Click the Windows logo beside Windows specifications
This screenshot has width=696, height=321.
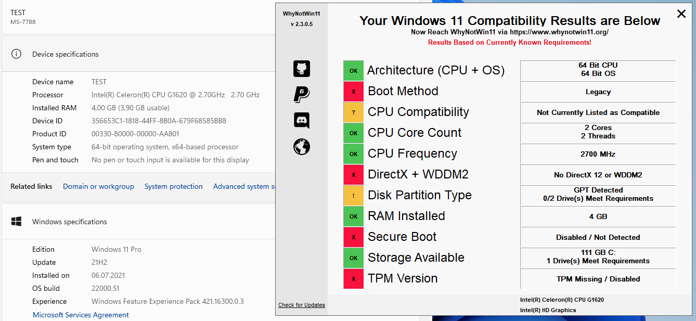pos(17,221)
